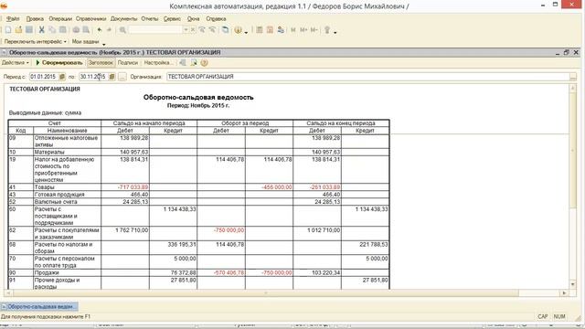The height and width of the screenshot is (329, 585).
Task: Click the Продажи row name cell
Action: click(67, 272)
